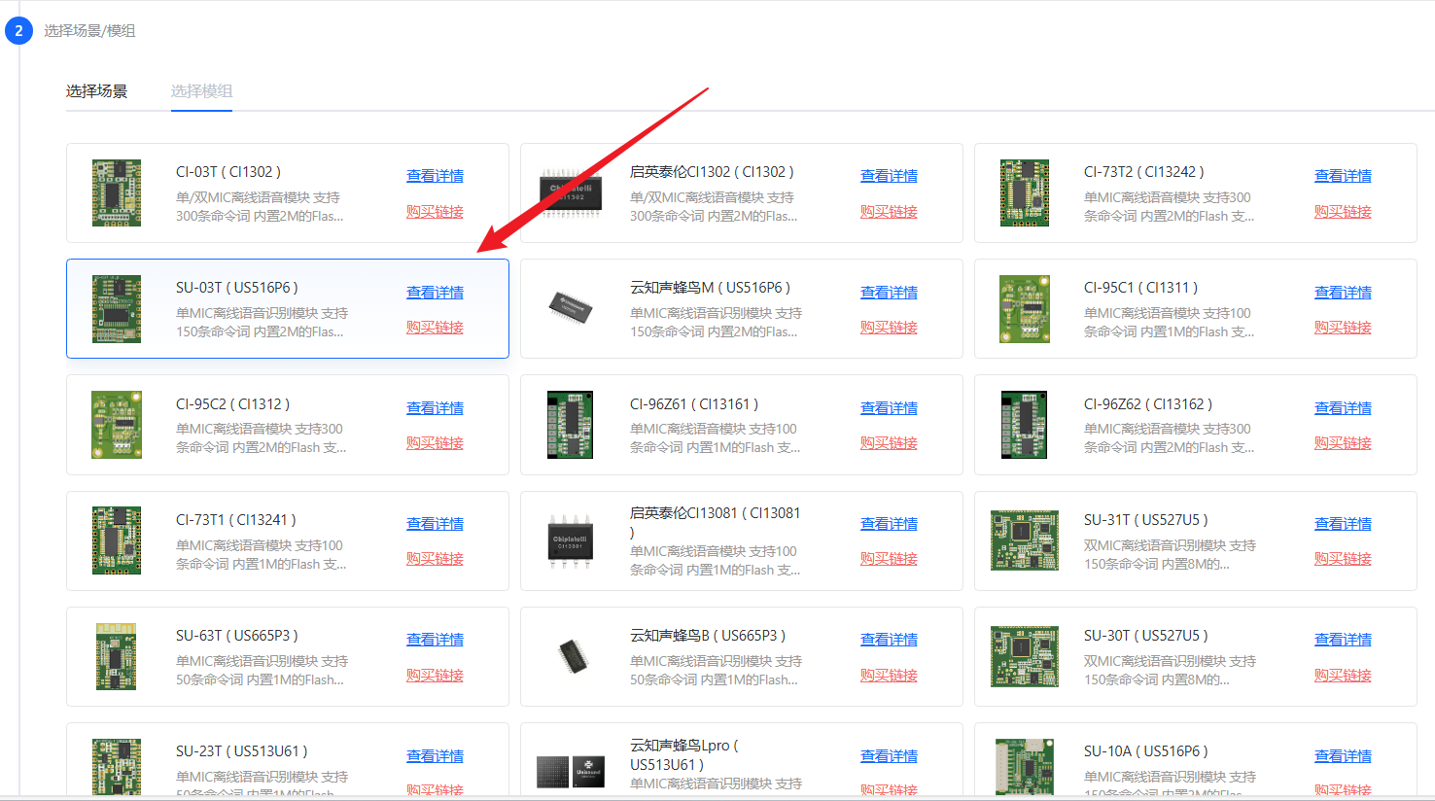Screen dimensions: 1435x801
Task: Select the SU-63T module board image
Action: [x=117, y=656]
